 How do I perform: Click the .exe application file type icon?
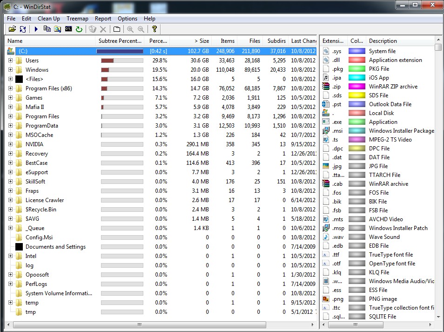coord(326,122)
